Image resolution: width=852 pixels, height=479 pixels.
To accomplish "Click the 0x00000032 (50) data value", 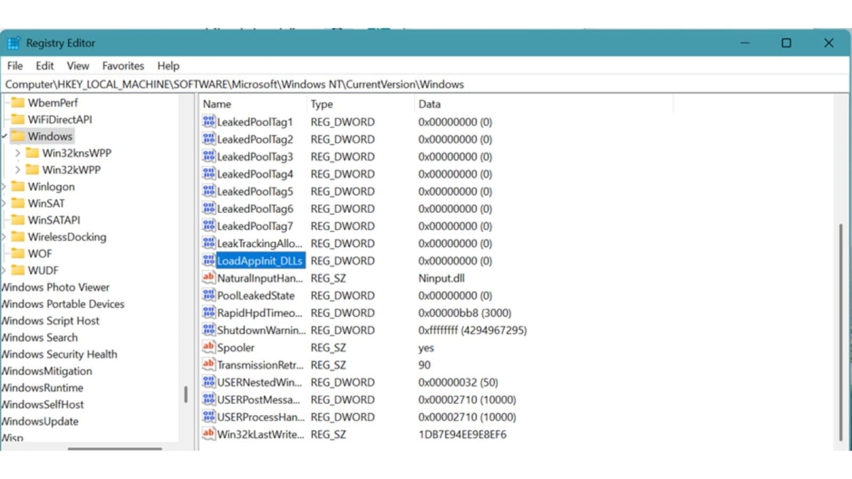I will coord(459,382).
